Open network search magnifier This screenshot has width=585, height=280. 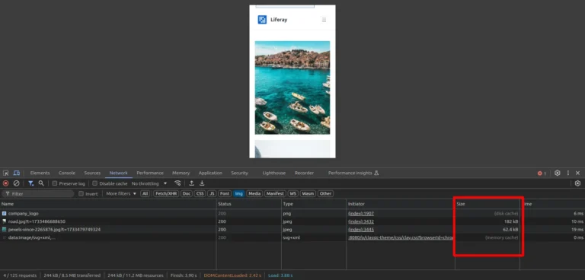(x=41, y=183)
